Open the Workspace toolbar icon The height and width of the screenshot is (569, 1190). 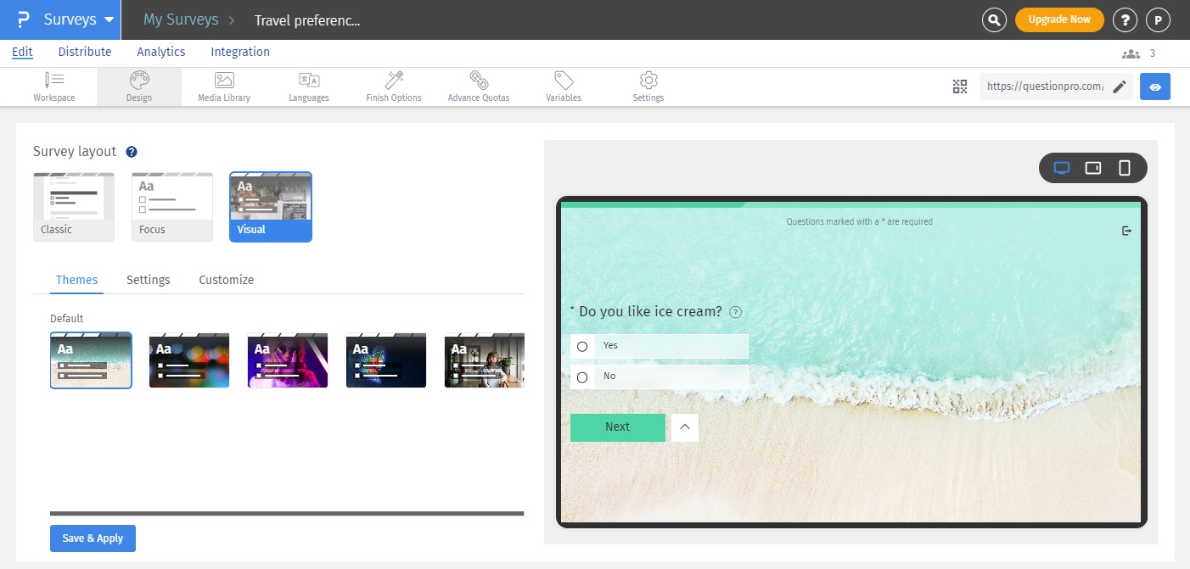pyautogui.click(x=54, y=86)
